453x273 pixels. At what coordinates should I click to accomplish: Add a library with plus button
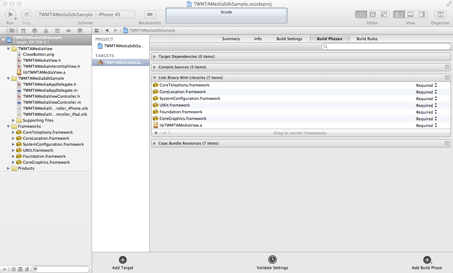tap(156, 133)
